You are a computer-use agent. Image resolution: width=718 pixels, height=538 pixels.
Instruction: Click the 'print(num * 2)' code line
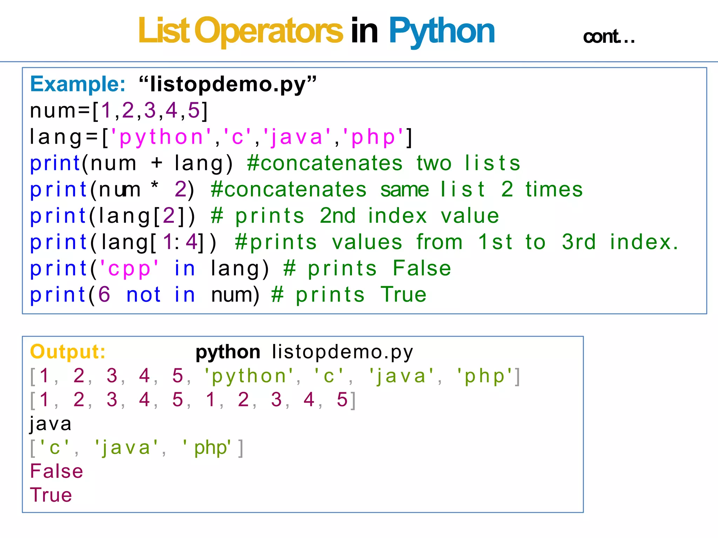(306, 189)
